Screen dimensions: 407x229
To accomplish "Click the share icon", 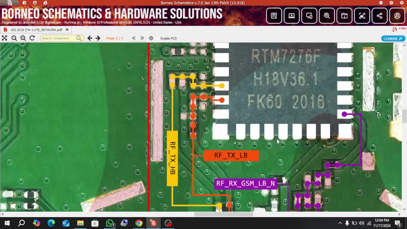I will 379,16.
